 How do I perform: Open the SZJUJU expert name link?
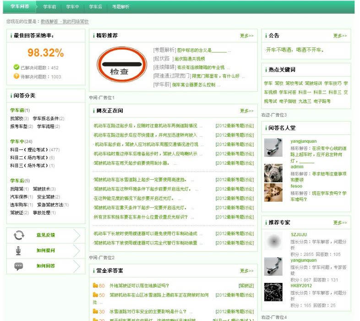pyautogui.click(x=299, y=234)
